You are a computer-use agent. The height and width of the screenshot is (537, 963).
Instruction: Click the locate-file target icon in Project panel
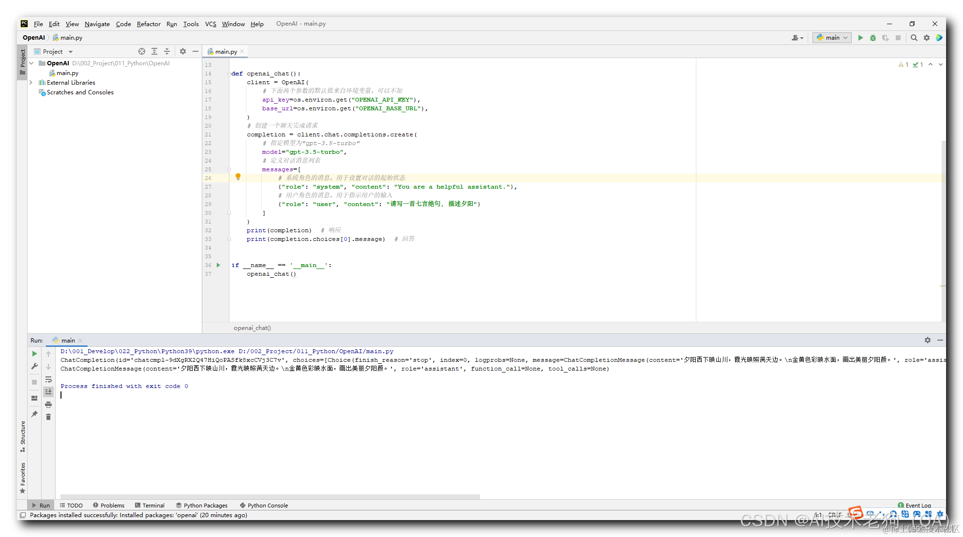(142, 51)
